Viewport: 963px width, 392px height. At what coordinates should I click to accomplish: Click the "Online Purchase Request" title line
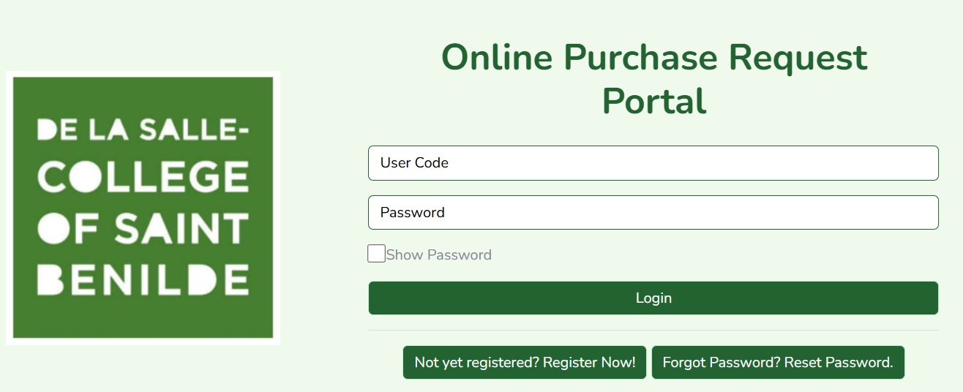[653, 58]
